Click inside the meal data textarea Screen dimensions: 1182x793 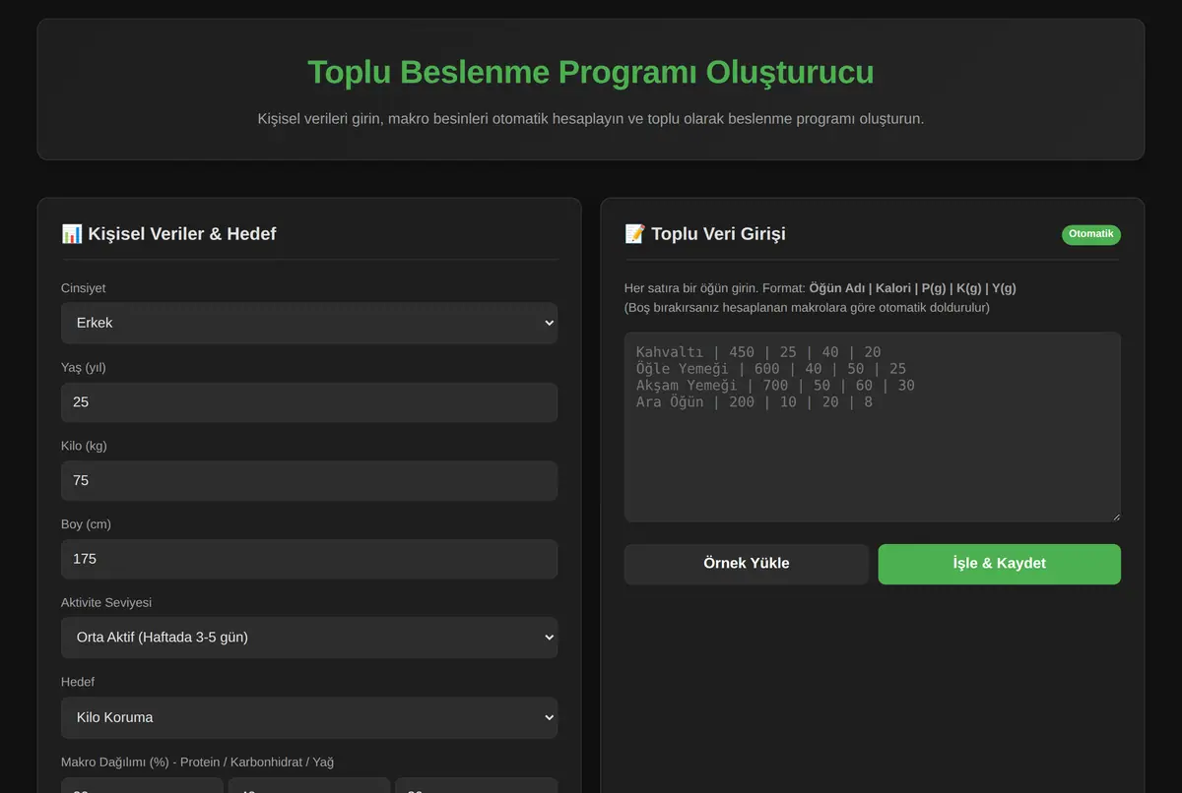point(873,427)
